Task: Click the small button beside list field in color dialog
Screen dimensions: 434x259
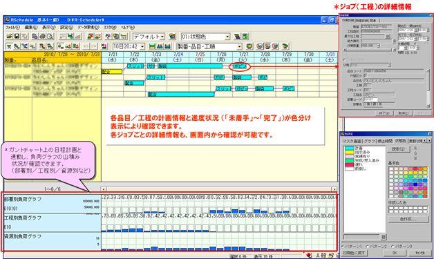Action: point(384,237)
